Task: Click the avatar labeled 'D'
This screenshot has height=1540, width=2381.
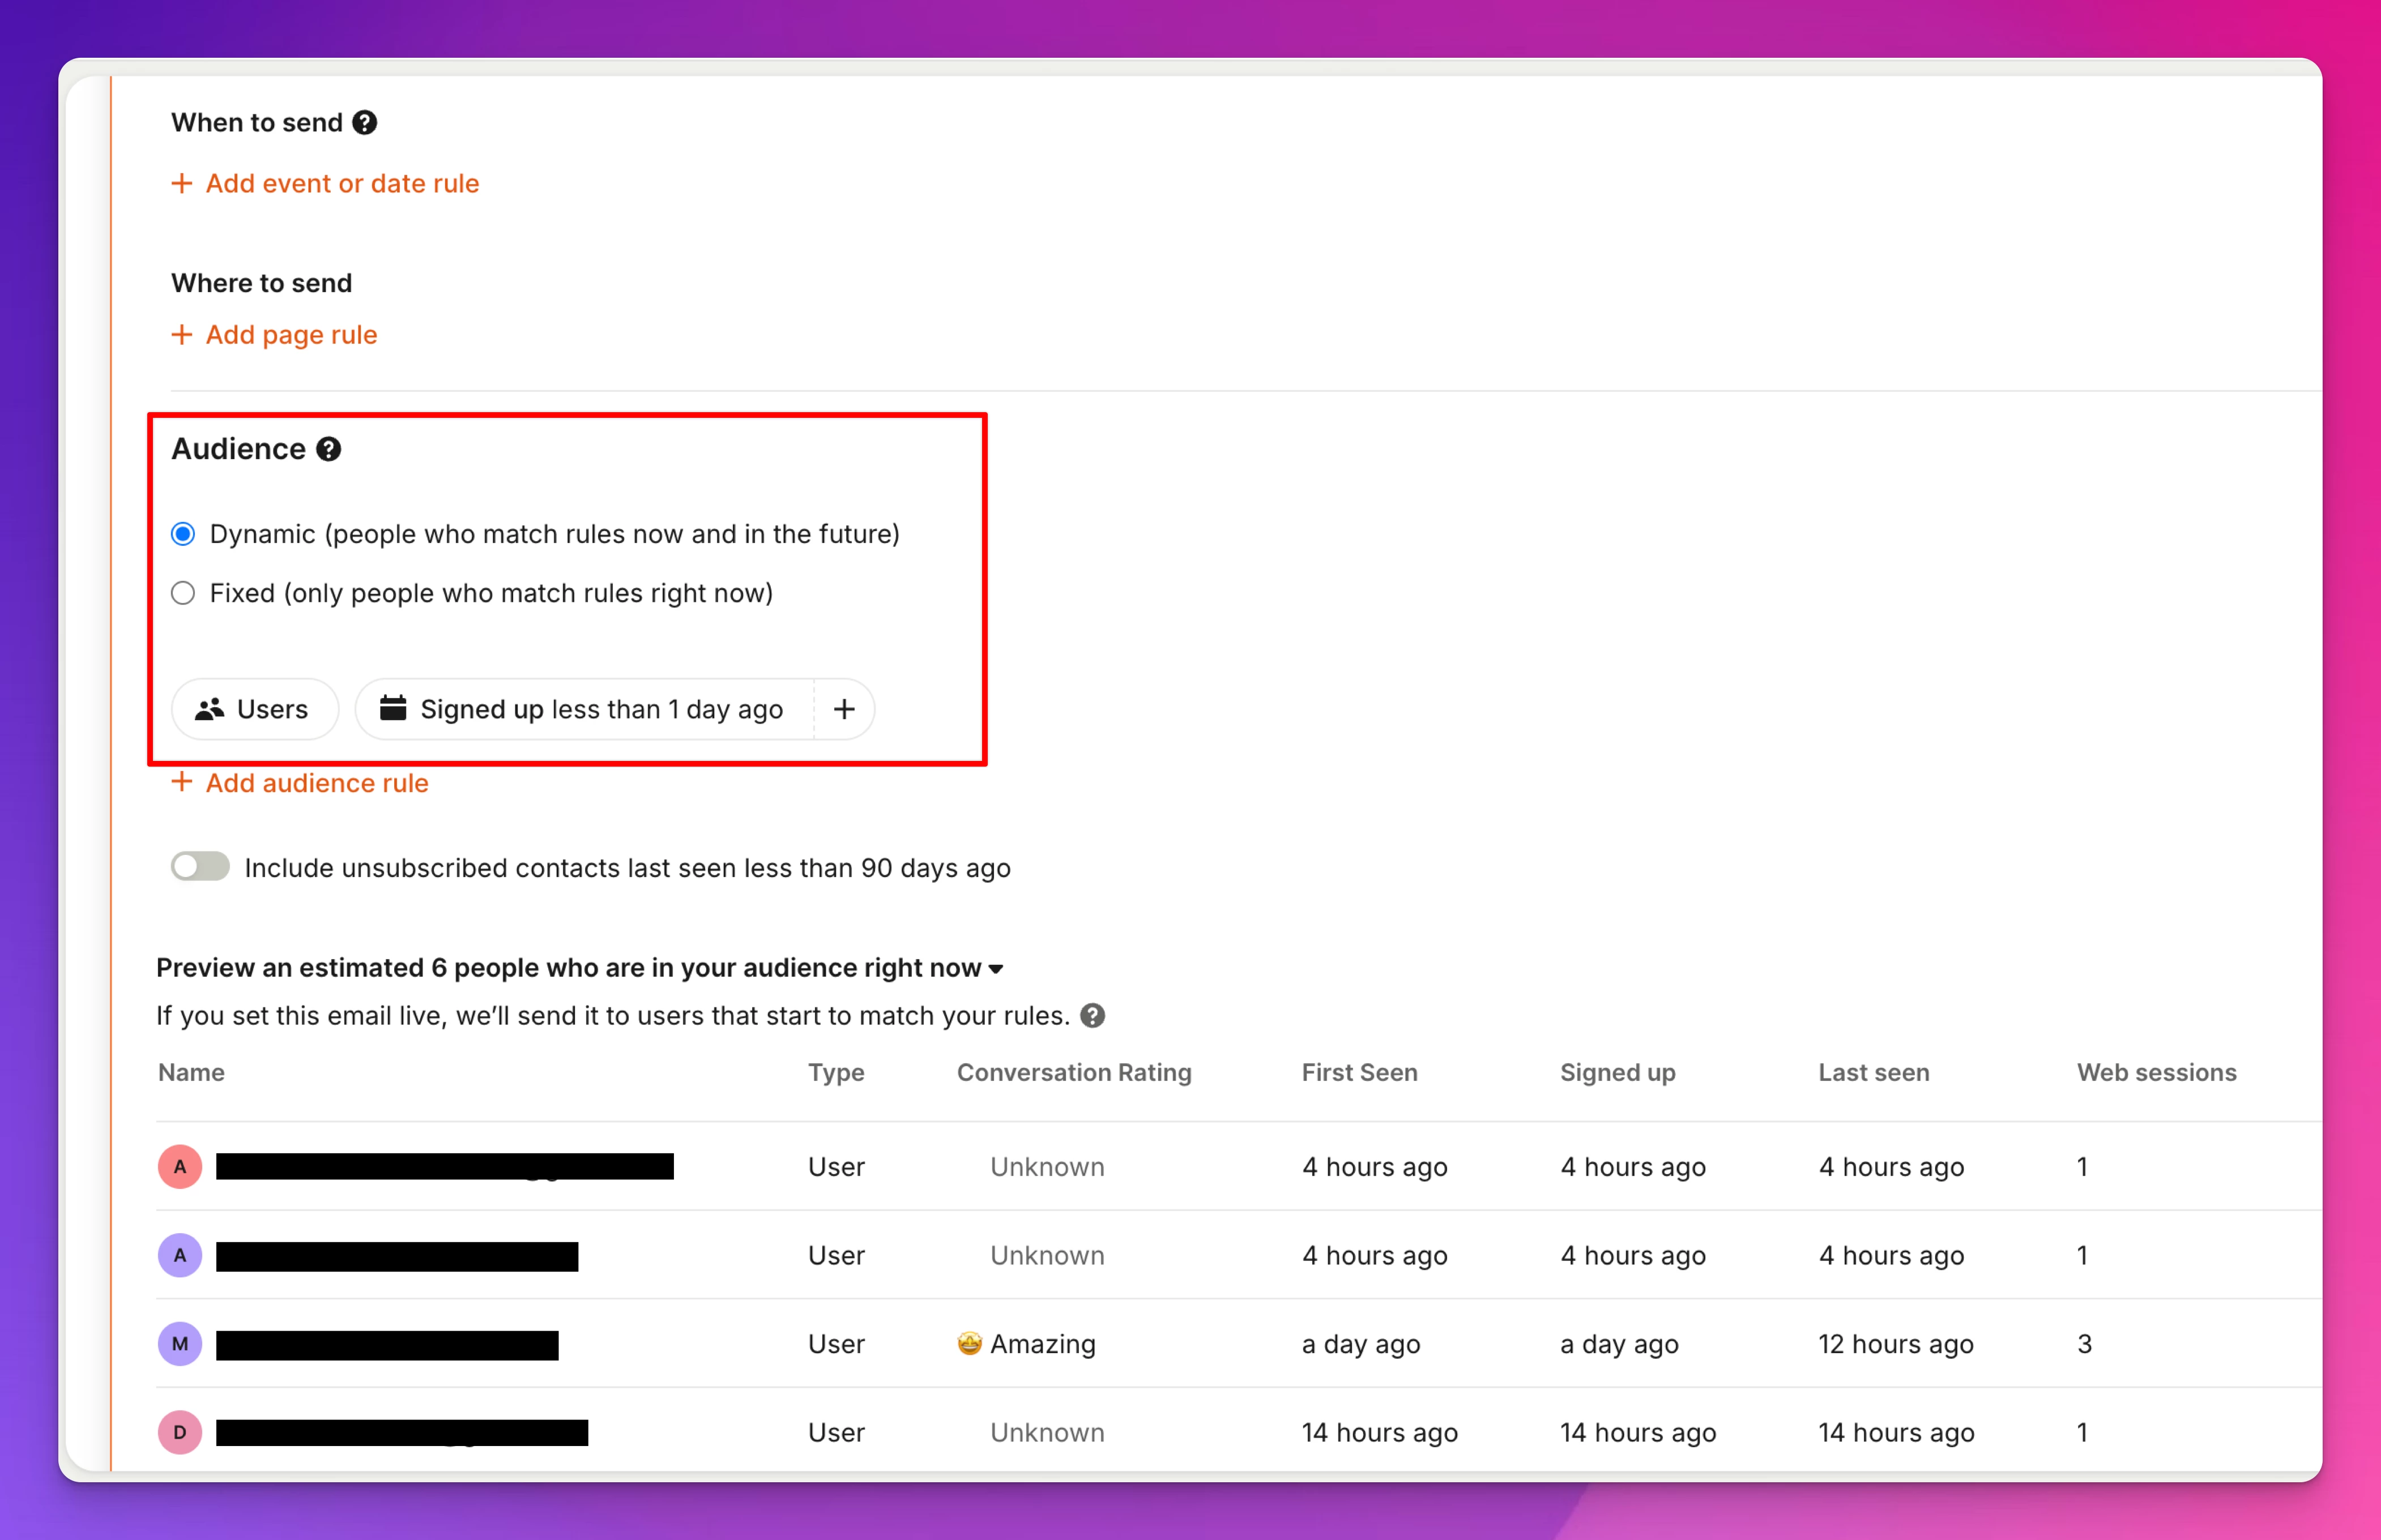Action: click(x=180, y=1432)
